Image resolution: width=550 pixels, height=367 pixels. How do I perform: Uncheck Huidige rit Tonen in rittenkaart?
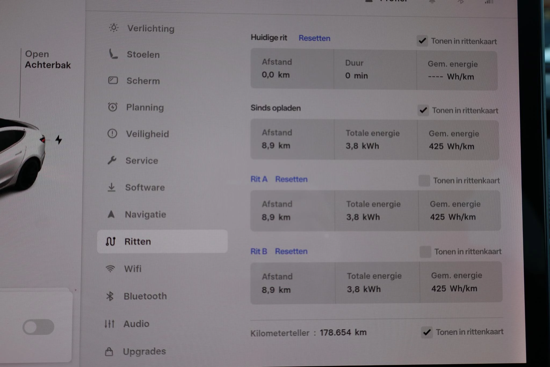point(422,41)
